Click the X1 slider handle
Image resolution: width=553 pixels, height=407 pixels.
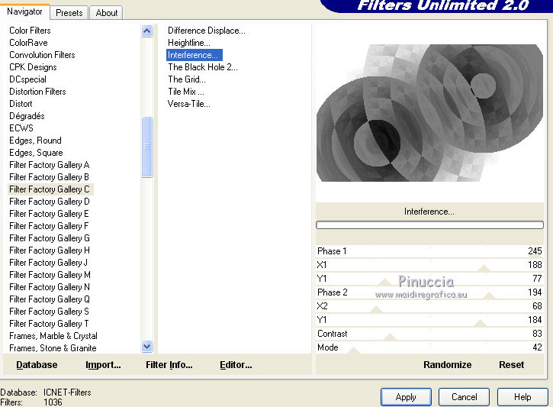pos(484,269)
